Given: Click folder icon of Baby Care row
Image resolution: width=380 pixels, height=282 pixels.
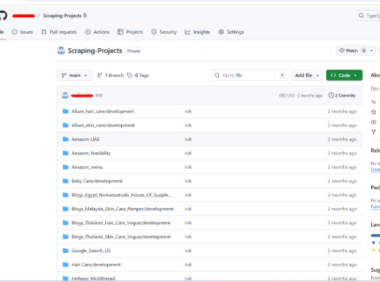Looking at the screenshot, I should (65, 181).
